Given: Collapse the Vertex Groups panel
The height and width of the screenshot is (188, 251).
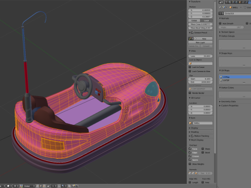Looking at the screenshot, I should pos(220,36).
